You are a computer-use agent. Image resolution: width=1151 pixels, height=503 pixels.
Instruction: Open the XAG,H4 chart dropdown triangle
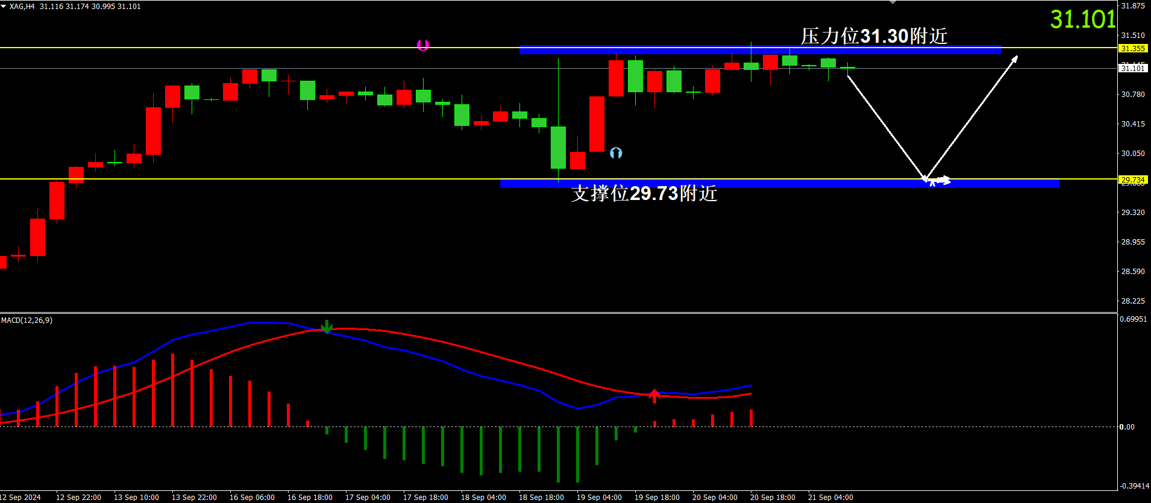pos(4,6)
